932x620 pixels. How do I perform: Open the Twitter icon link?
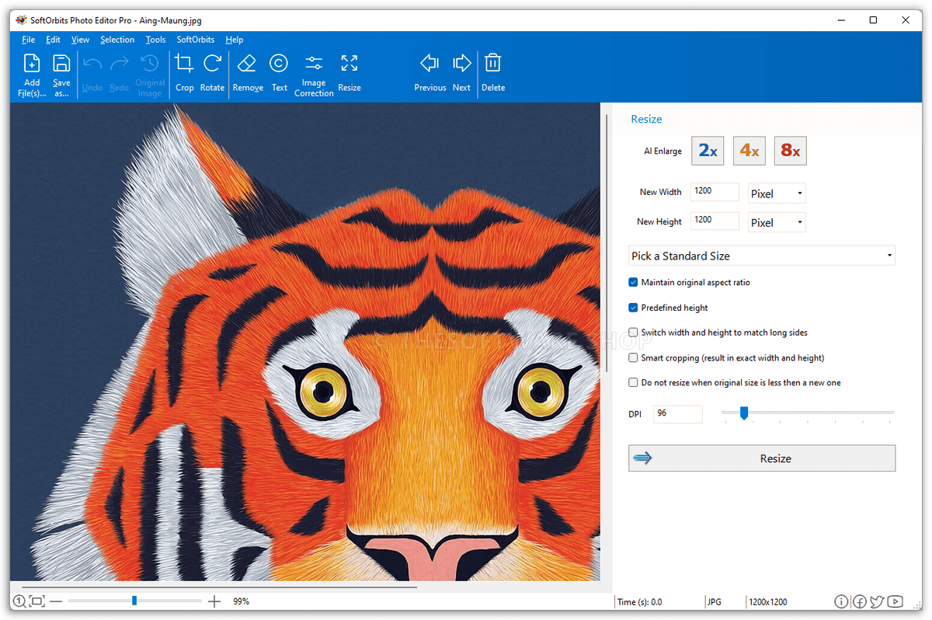coord(878,601)
